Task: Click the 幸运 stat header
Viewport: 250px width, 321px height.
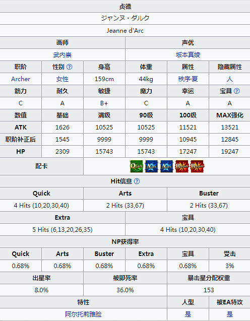Action: click(188, 91)
